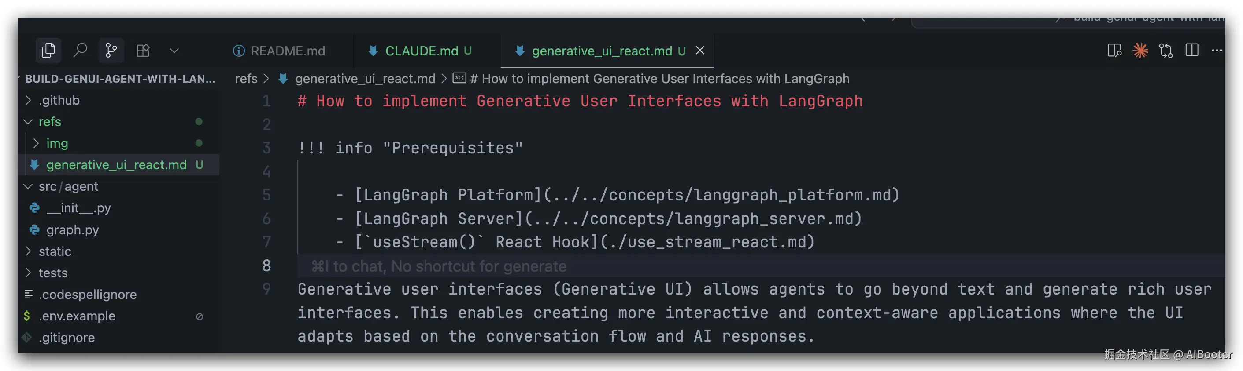
Task: Expand the static folder
Action: 55,251
